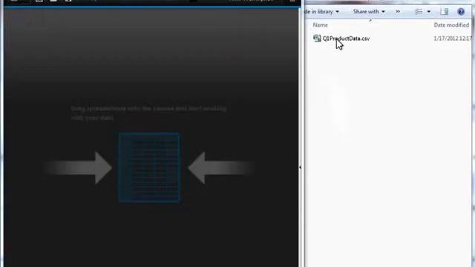The height and width of the screenshot is (267, 475).
Task: Click the 1/17/2012 date modified value
Action: click(x=452, y=39)
